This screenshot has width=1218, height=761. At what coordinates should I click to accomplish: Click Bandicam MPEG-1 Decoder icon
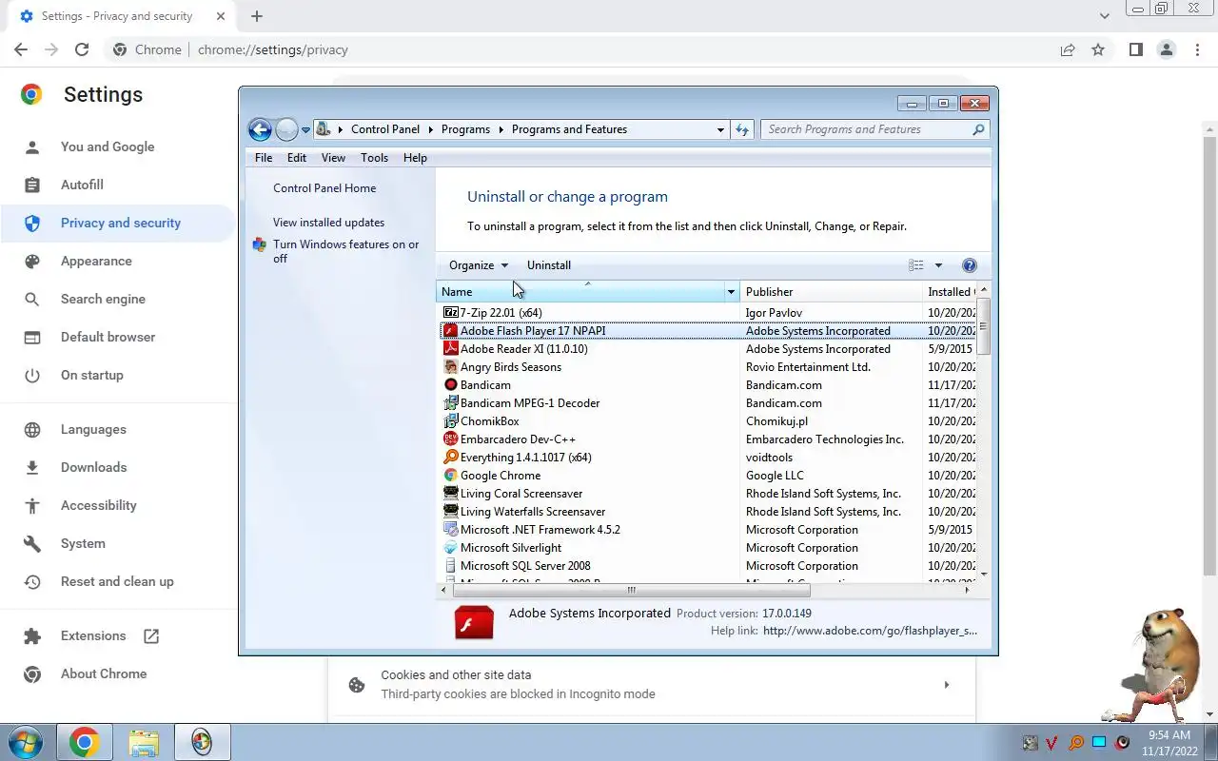click(x=451, y=402)
